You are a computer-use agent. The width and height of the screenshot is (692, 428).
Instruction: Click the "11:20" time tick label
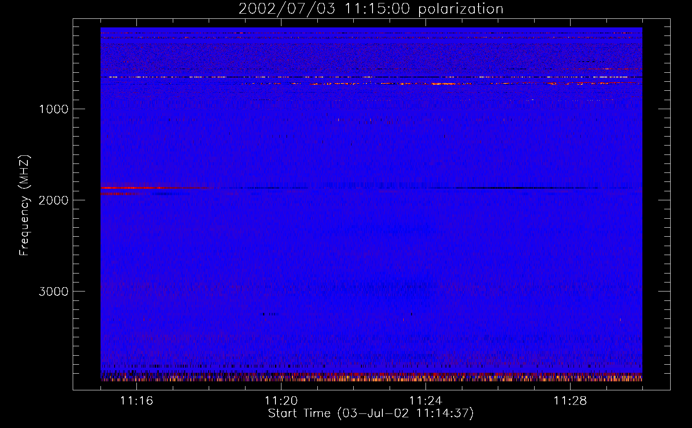point(281,401)
